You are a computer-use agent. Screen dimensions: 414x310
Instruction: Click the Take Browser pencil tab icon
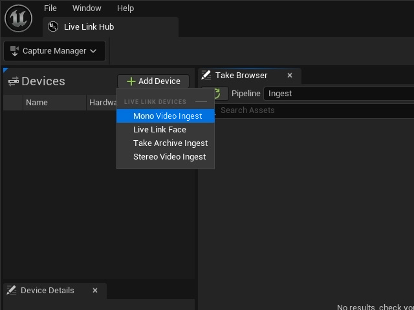tap(206, 75)
